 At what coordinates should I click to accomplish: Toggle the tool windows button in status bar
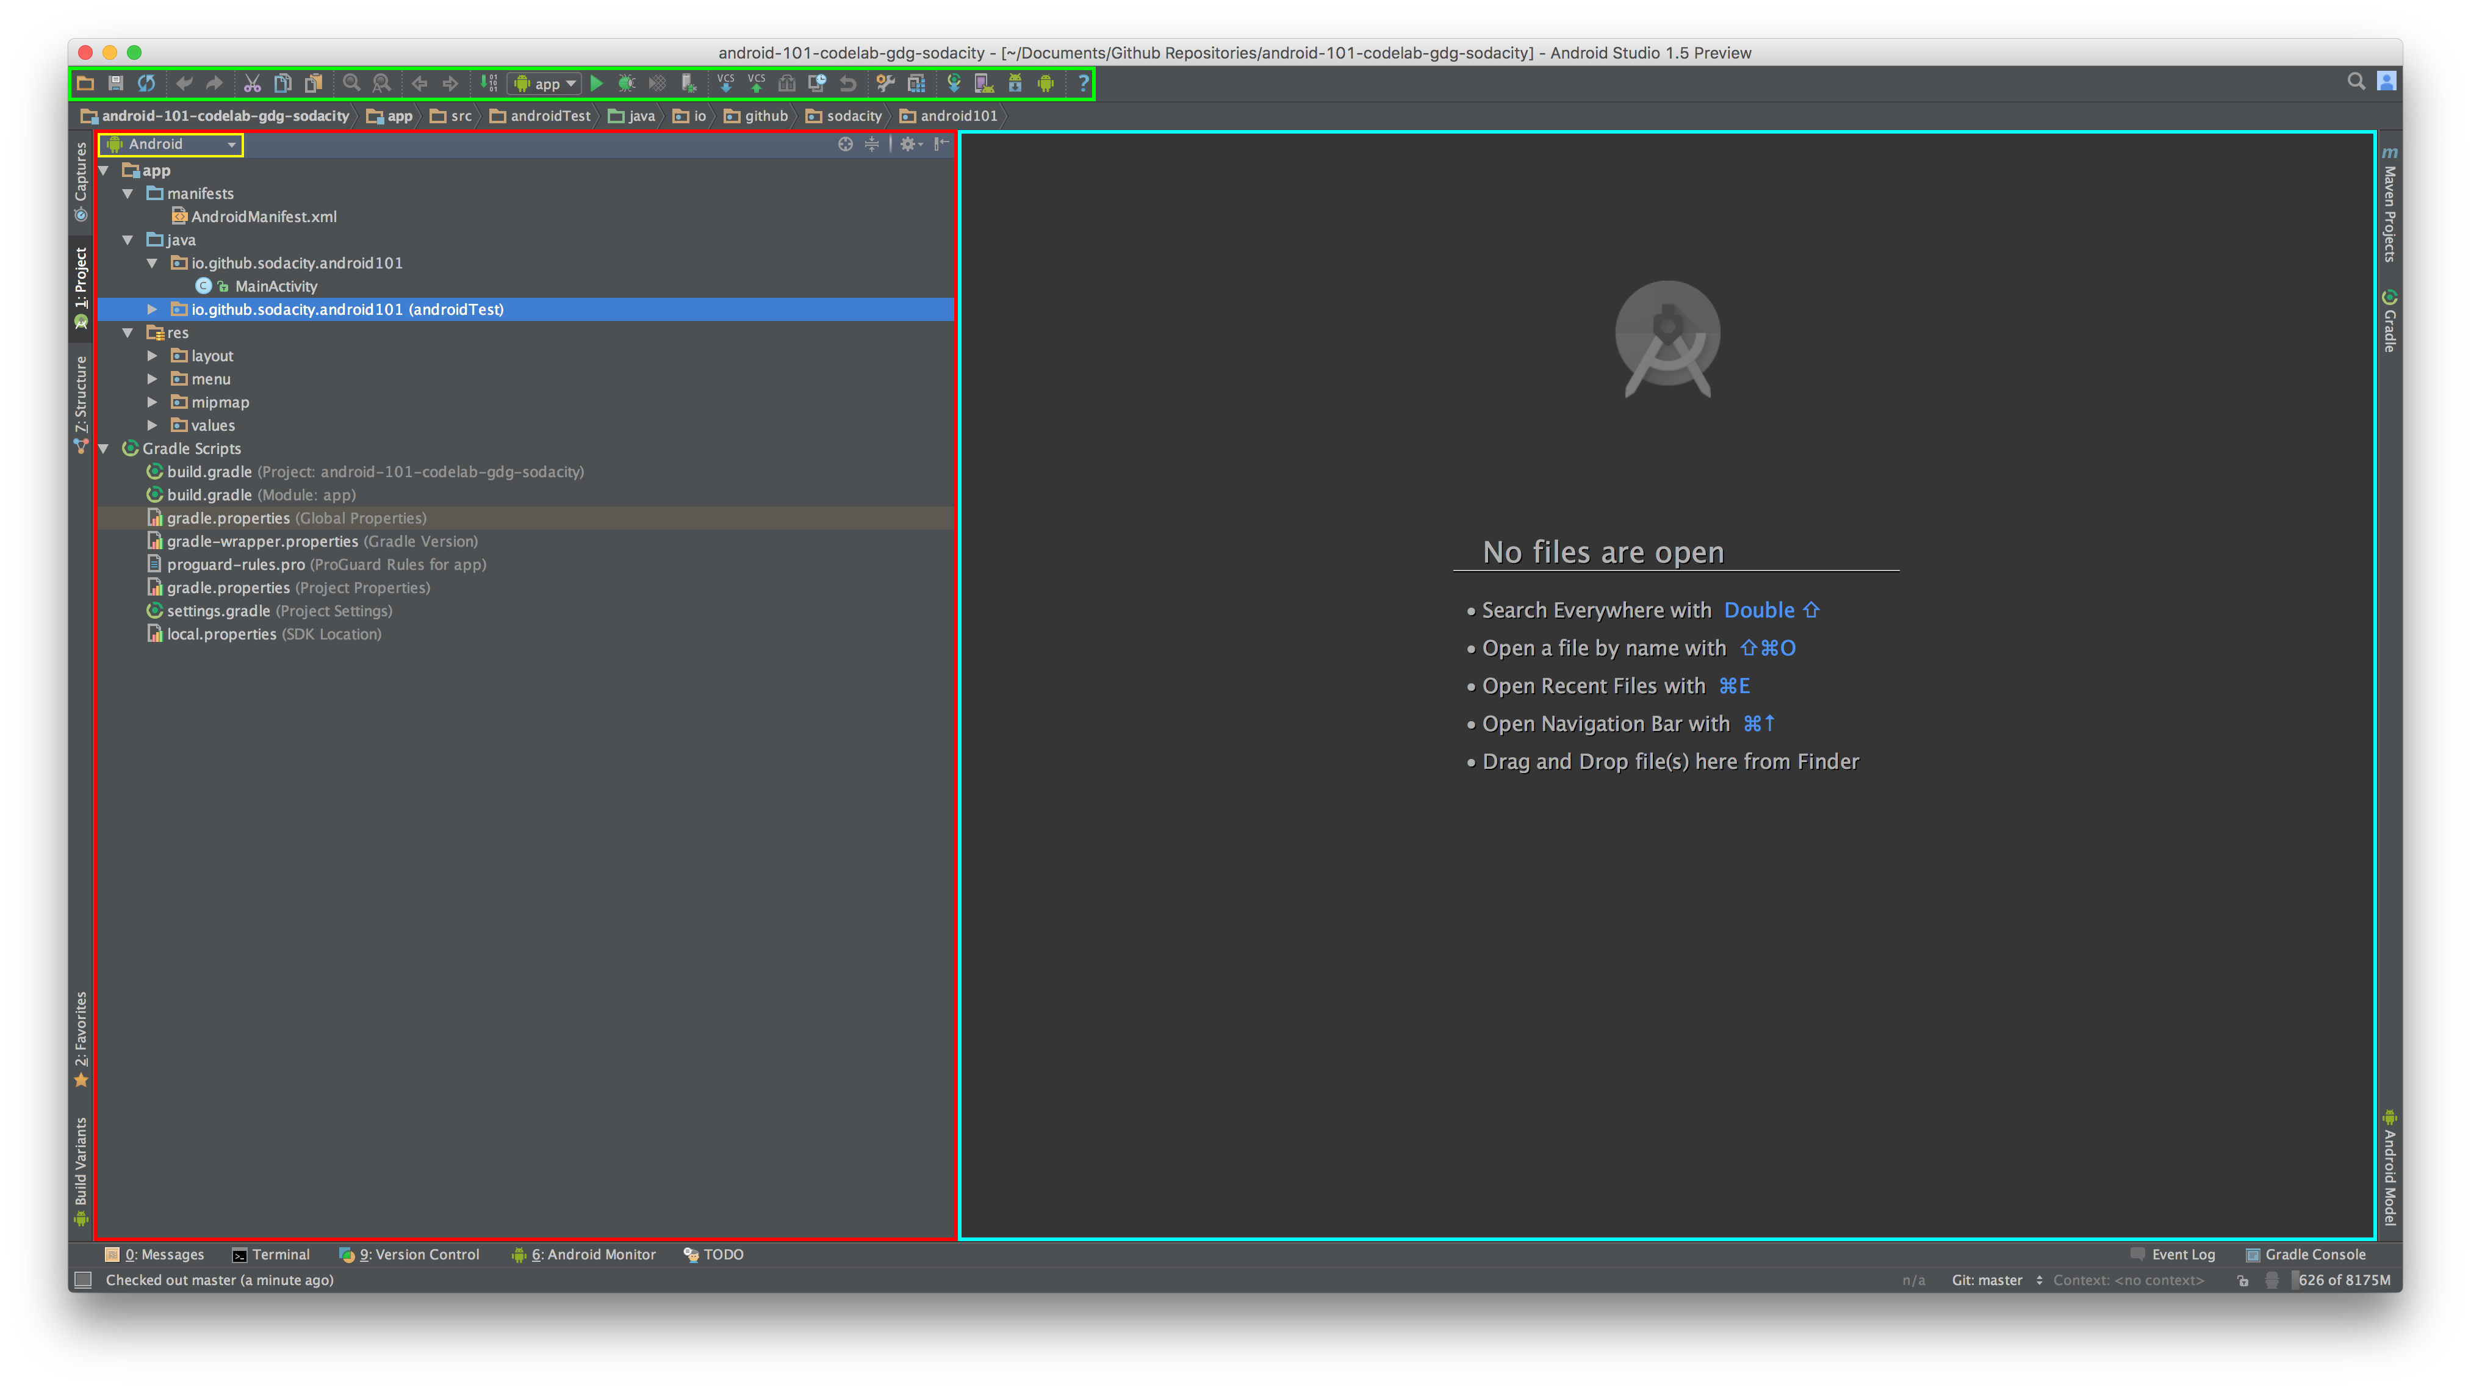[x=84, y=1280]
